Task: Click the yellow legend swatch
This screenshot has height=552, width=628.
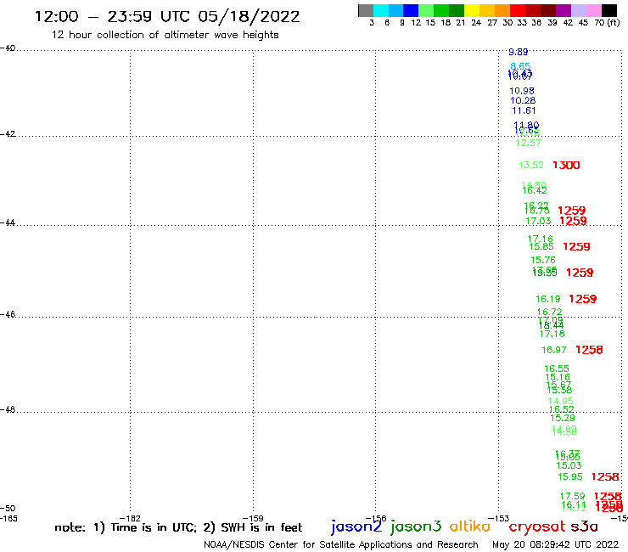Action: [x=472, y=10]
